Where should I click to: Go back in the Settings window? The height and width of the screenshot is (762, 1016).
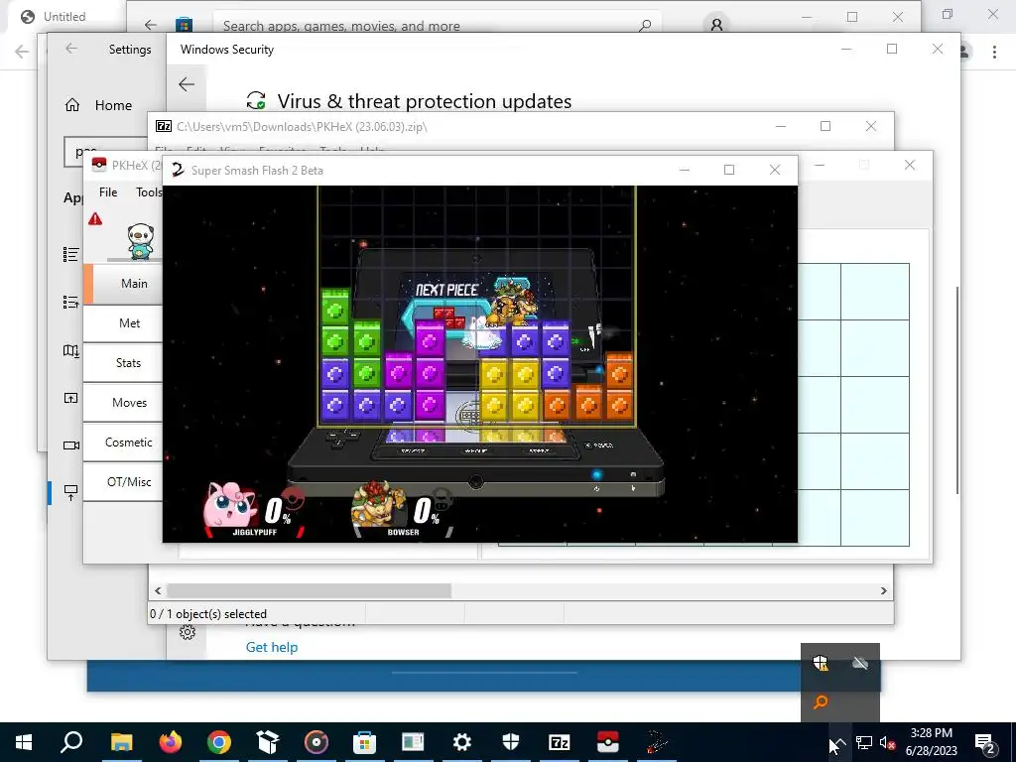(71, 49)
